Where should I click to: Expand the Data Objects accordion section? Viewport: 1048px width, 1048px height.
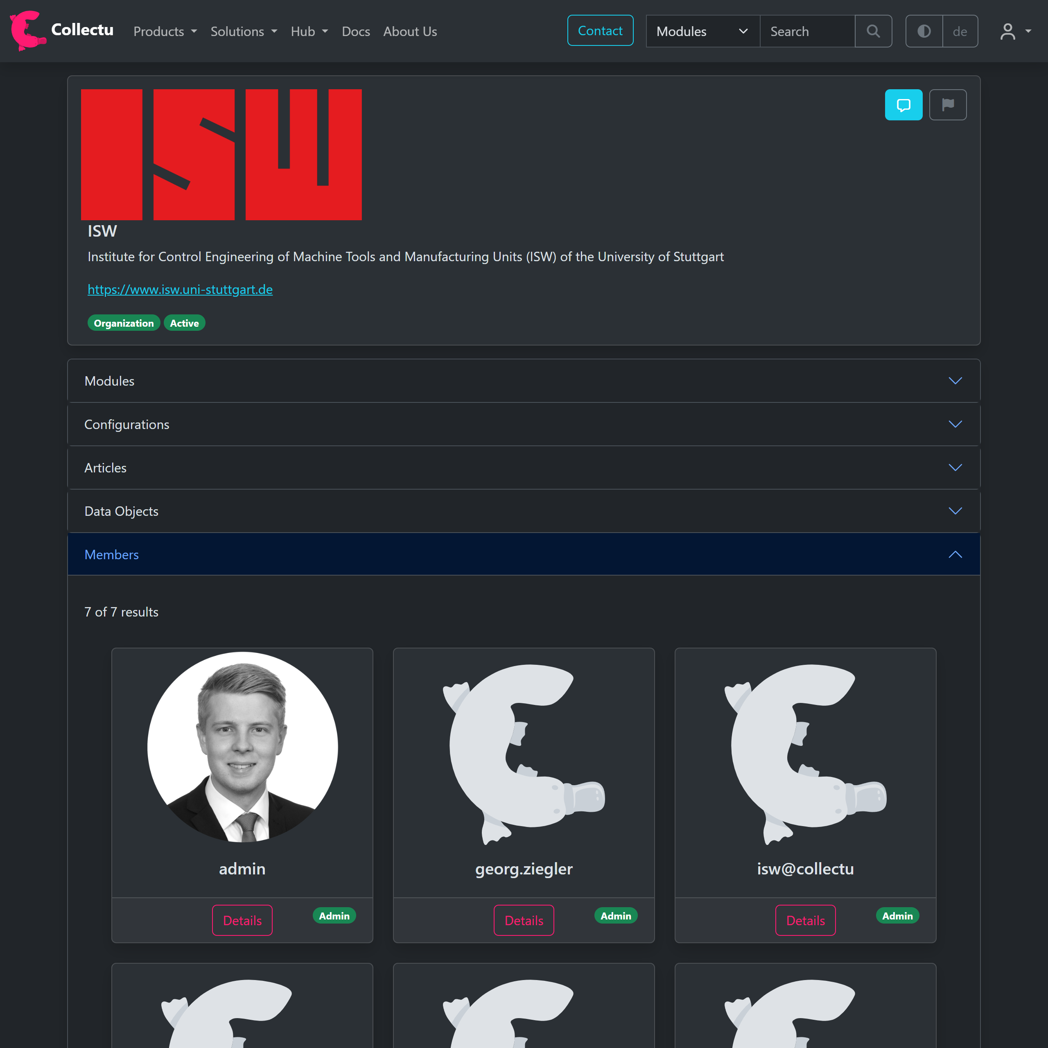coord(524,511)
